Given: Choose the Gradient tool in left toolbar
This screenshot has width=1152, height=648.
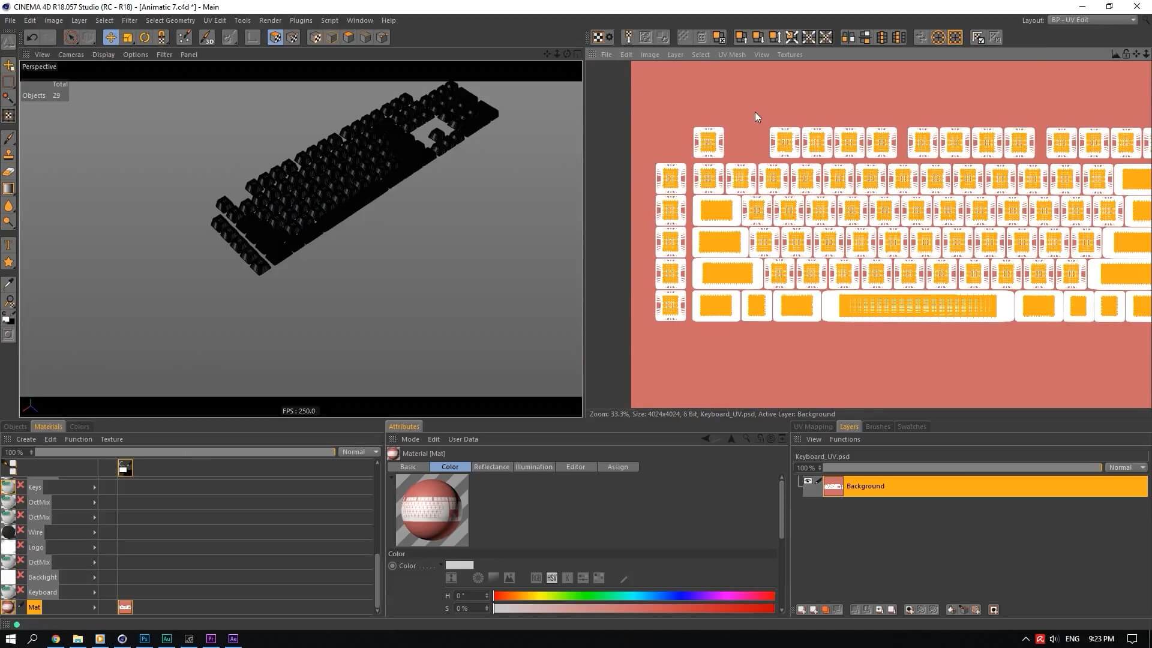Looking at the screenshot, I should point(9,188).
